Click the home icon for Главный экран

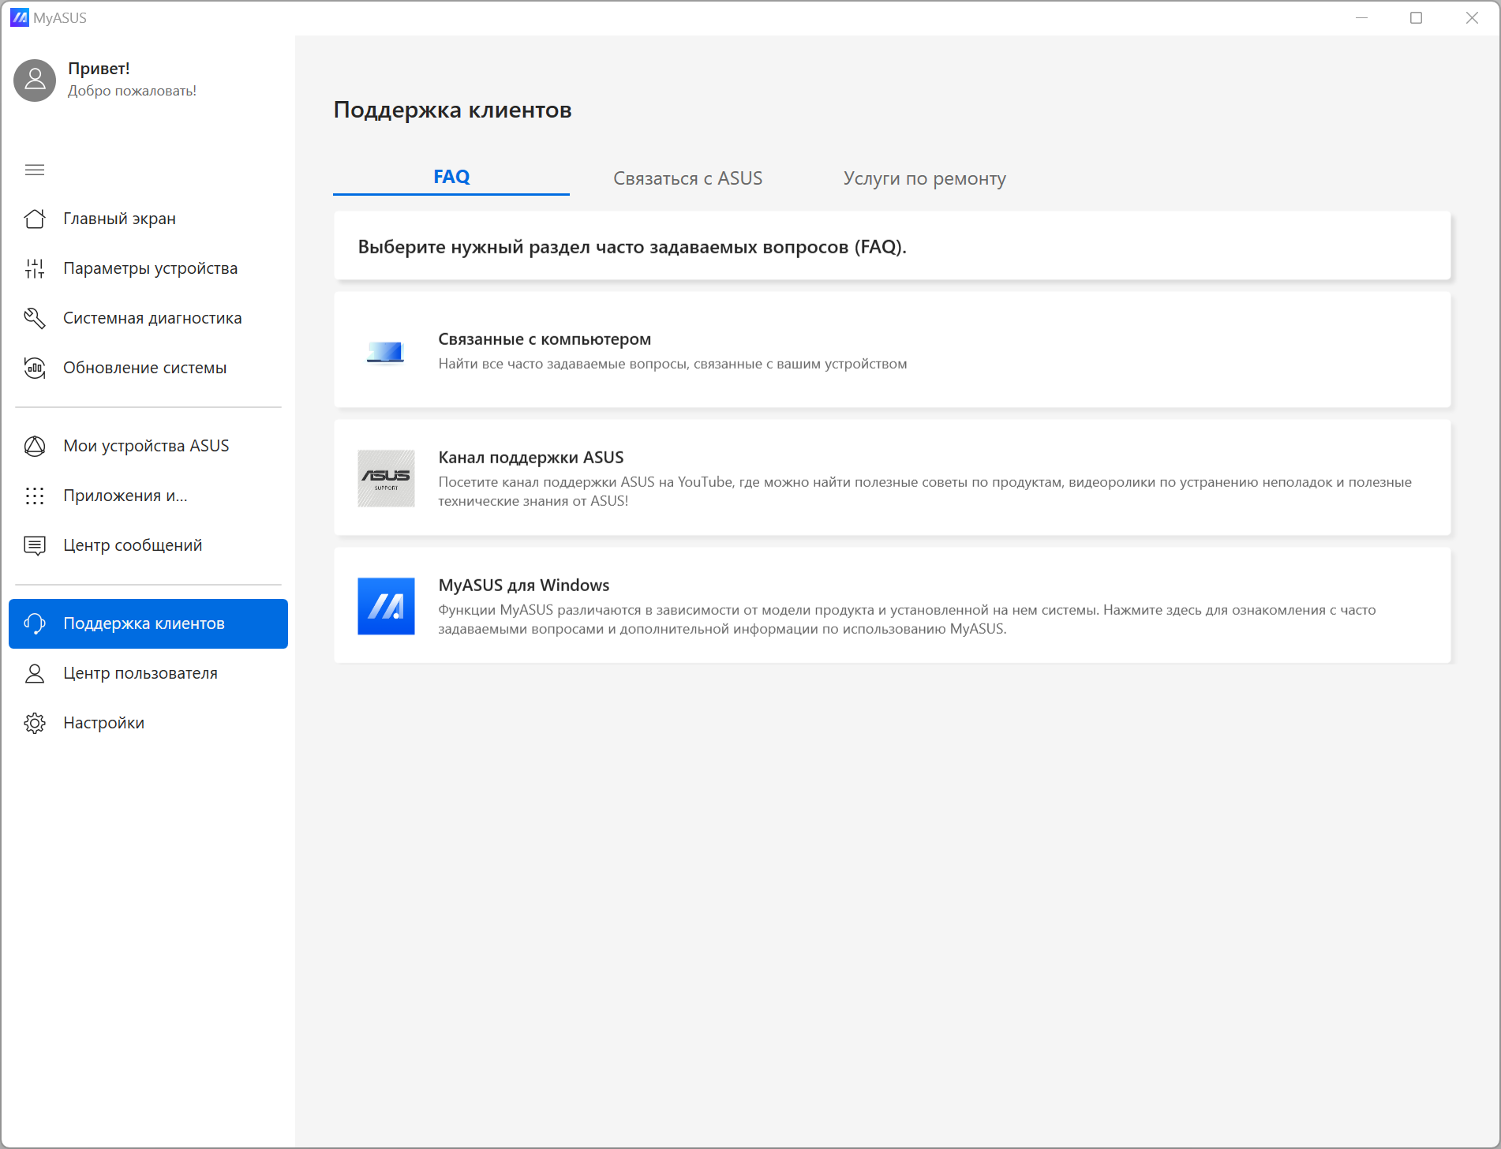(35, 219)
